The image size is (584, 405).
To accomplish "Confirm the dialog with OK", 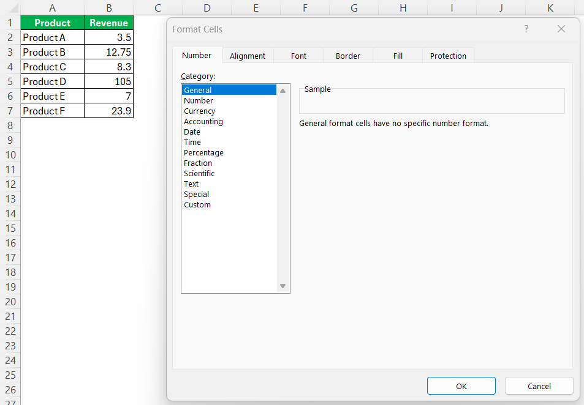I will 461,386.
